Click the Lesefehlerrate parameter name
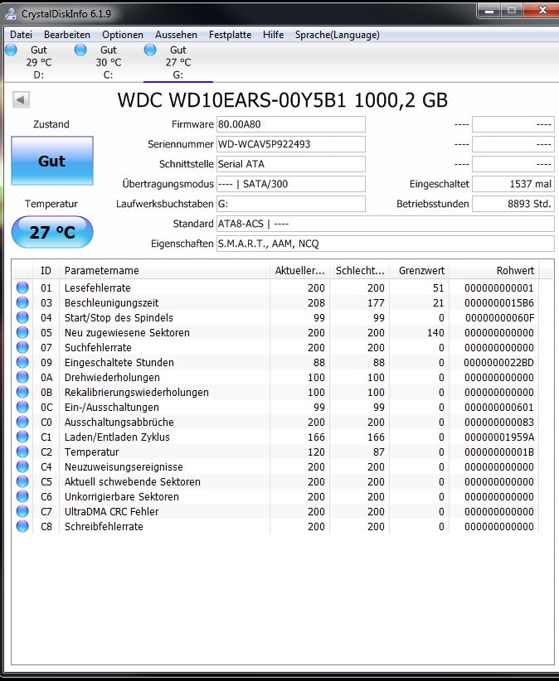Viewport: 559px width, 681px height. click(97, 288)
